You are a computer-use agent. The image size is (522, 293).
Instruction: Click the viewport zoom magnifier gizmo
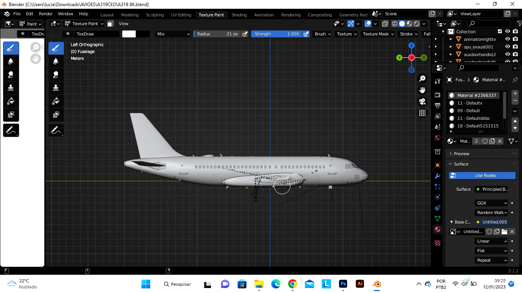tap(422, 79)
